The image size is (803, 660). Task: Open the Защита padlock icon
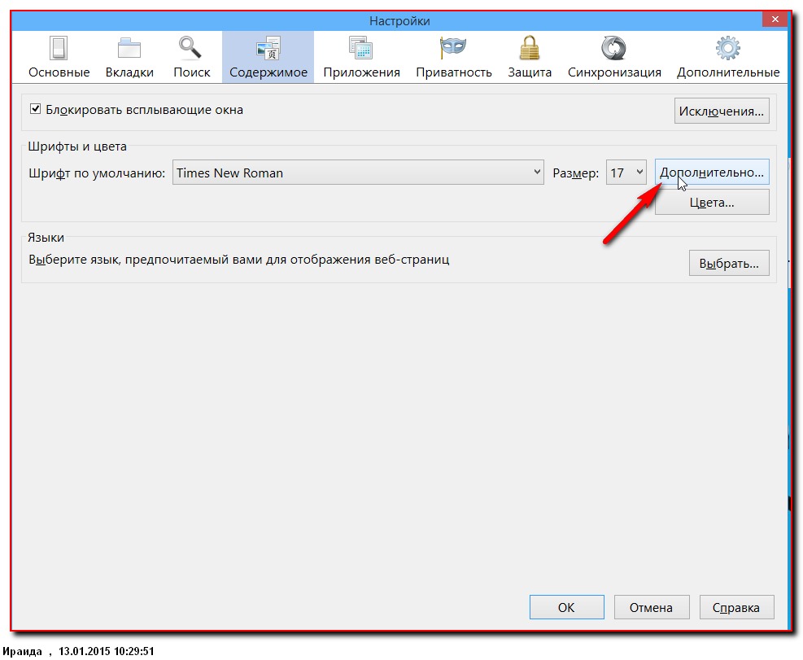point(530,48)
